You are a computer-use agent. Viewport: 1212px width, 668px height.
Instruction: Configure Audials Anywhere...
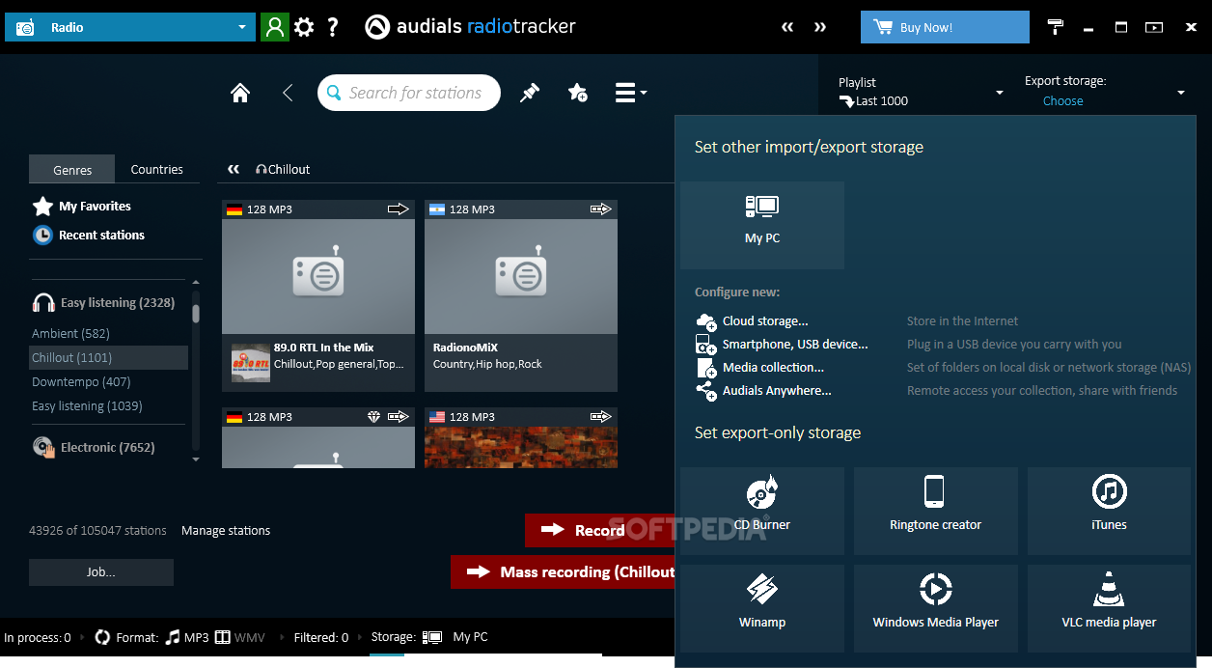(763, 390)
